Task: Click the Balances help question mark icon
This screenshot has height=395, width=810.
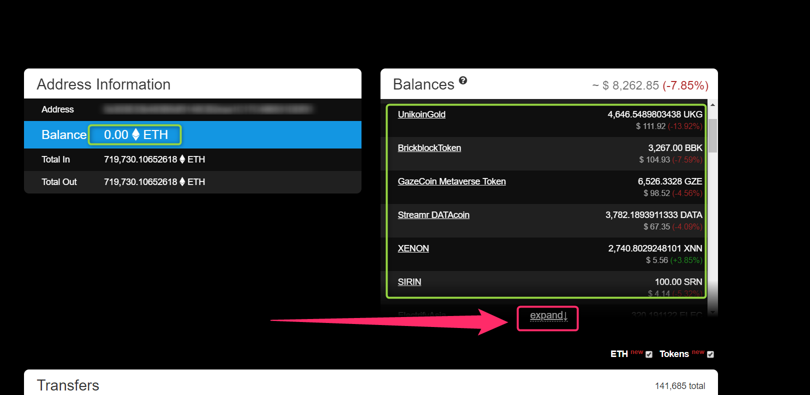Action: tap(463, 80)
